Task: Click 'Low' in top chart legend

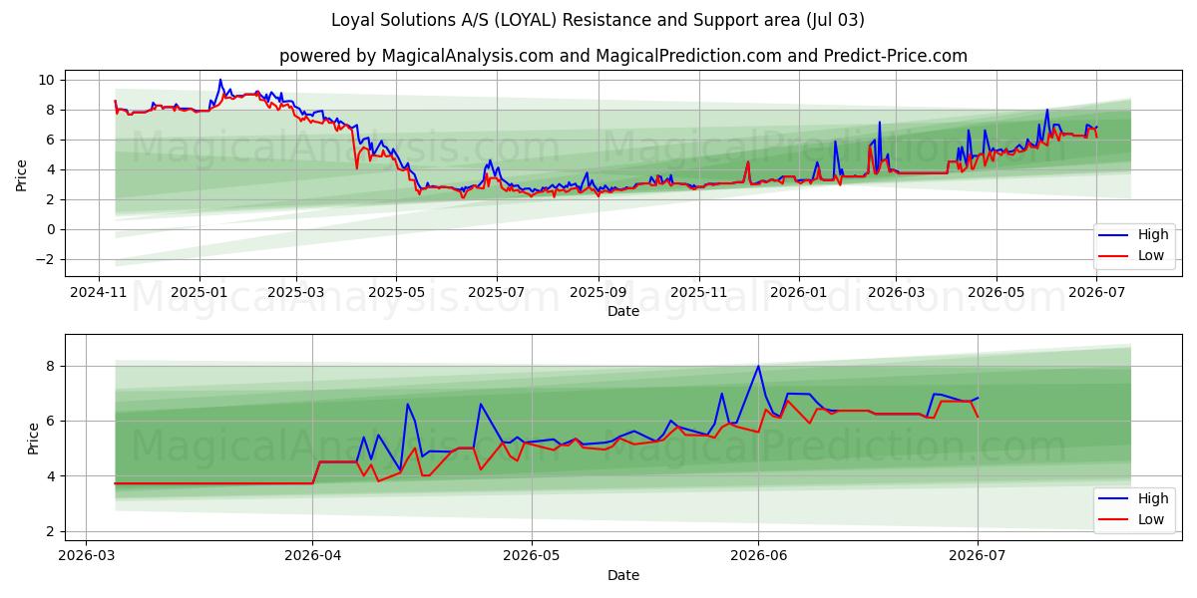Action: tap(1151, 256)
